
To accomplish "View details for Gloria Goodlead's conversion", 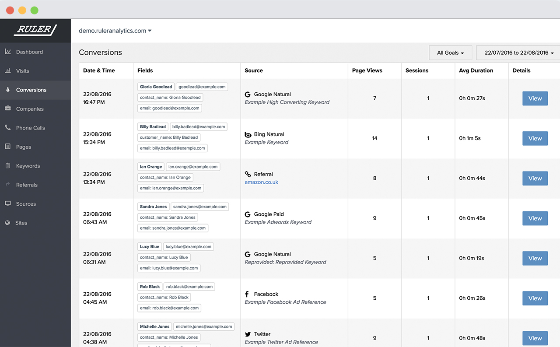I will pyautogui.click(x=535, y=98).
